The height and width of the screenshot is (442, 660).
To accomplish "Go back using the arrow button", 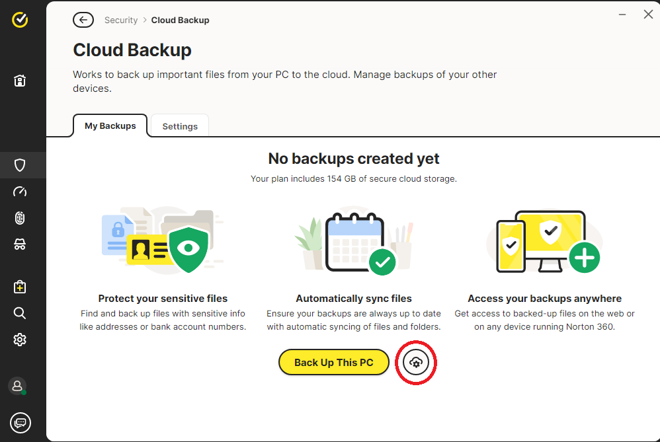I will pos(83,20).
